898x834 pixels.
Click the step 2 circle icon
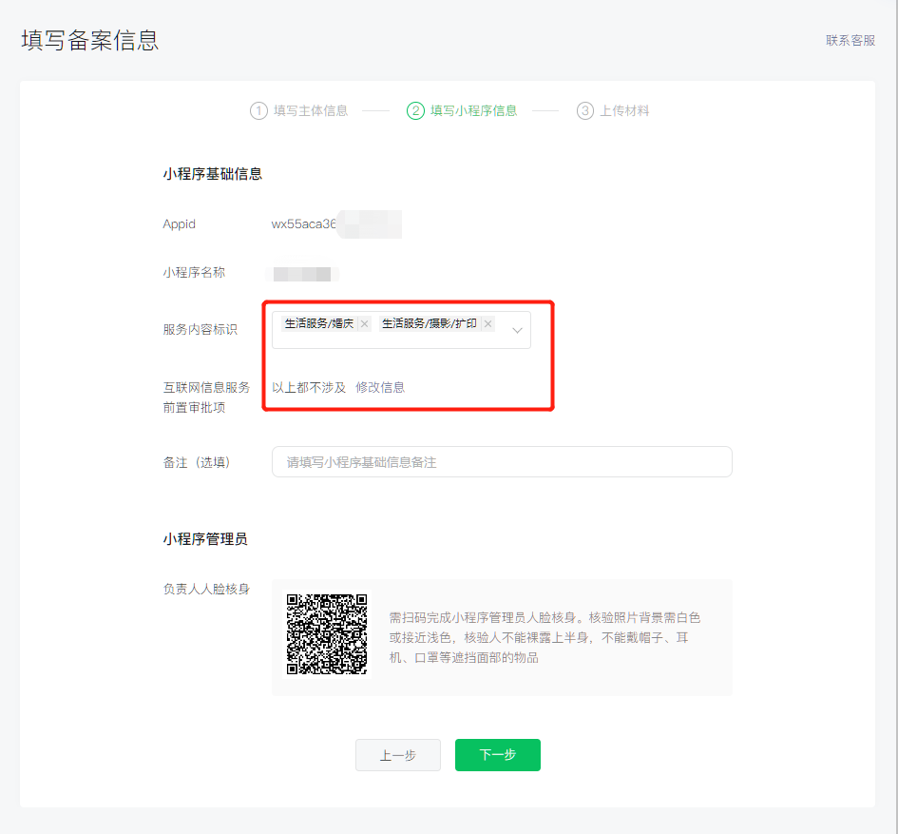tap(415, 110)
